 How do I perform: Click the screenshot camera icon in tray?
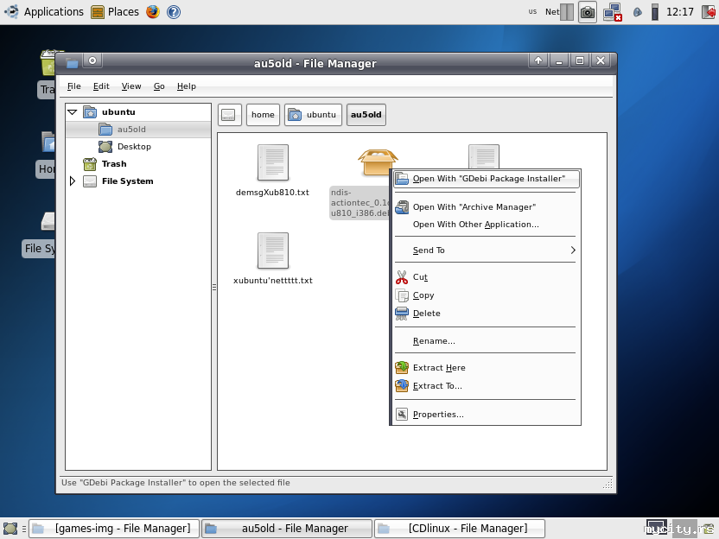click(588, 12)
